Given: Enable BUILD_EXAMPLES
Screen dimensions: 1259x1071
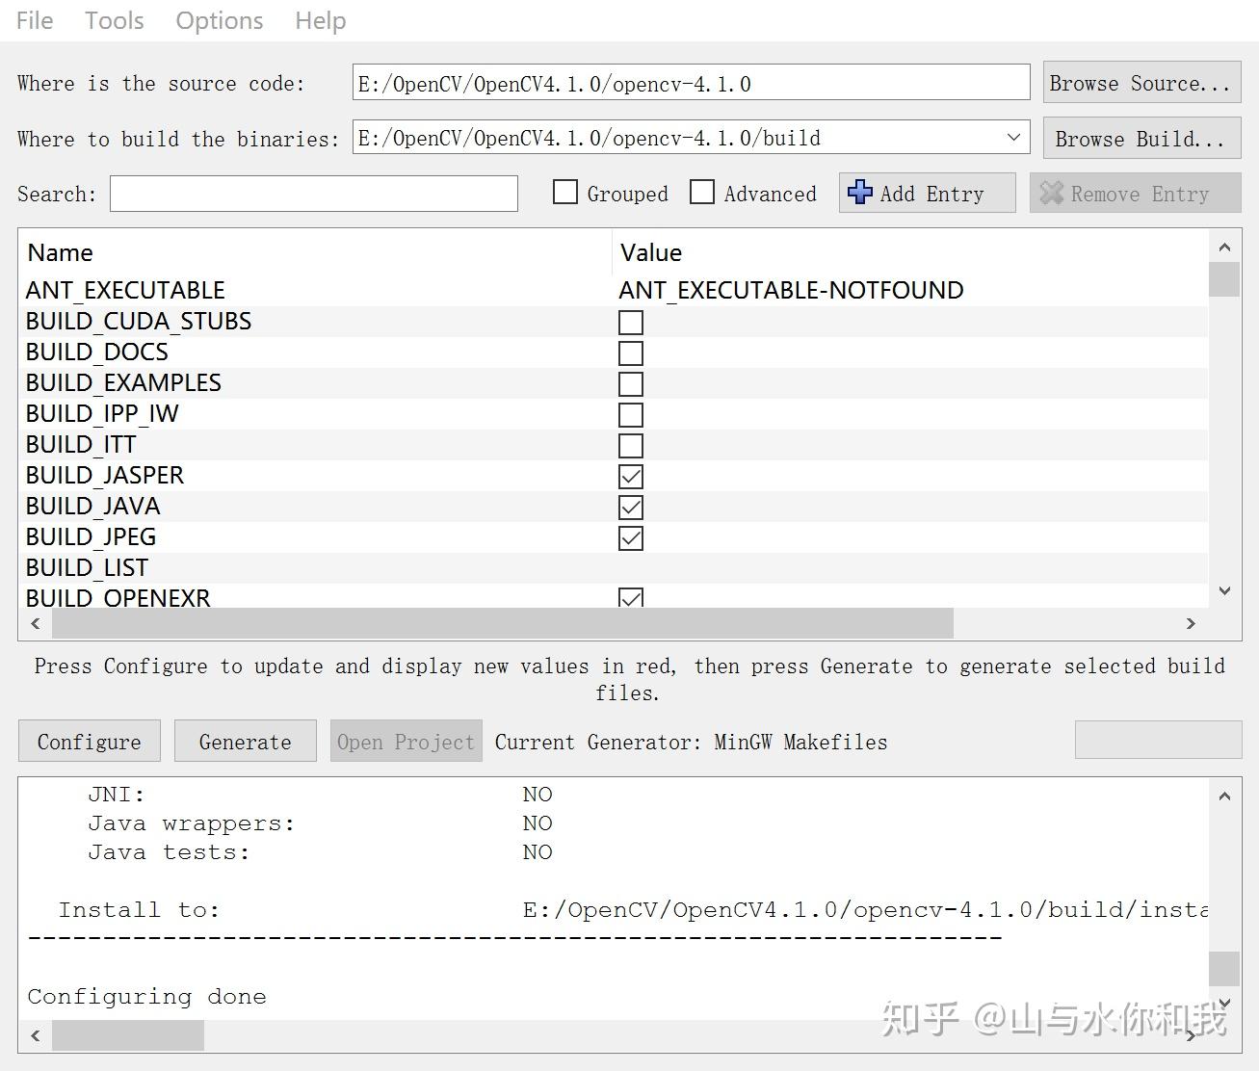Looking at the screenshot, I should click(x=630, y=383).
